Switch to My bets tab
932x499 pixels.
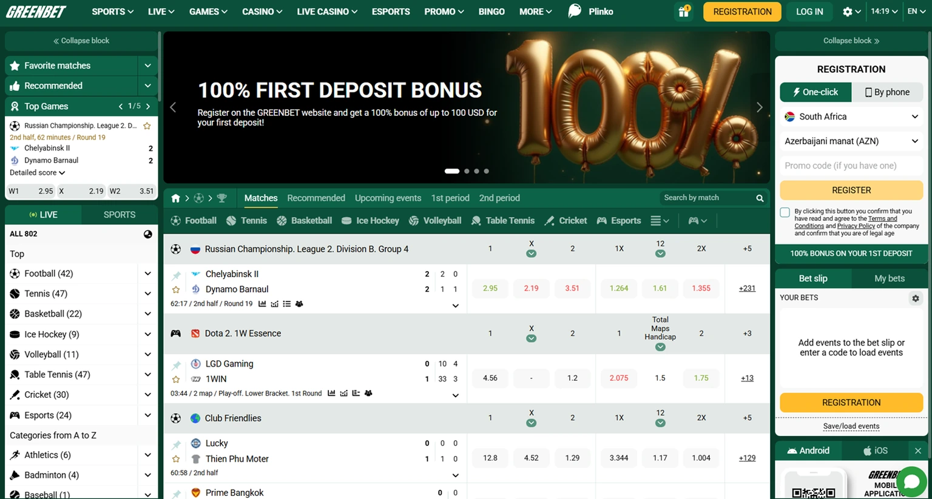889,278
